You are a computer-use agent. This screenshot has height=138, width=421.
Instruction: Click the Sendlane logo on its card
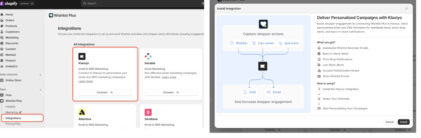pyautogui.click(x=148, y=112)
